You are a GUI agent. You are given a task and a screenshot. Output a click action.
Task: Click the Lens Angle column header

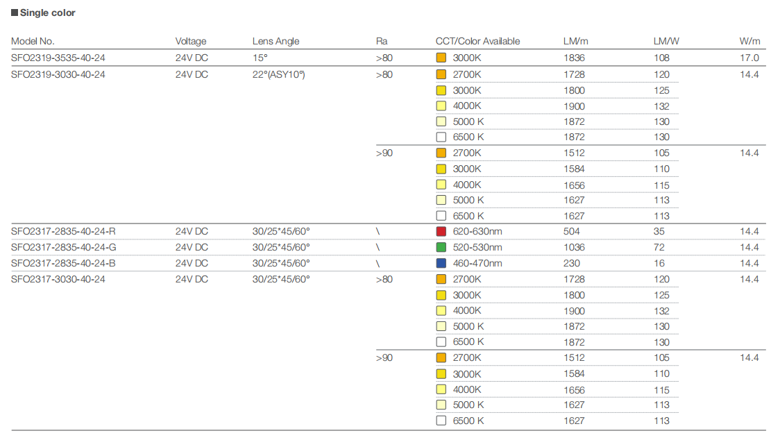[275, 42]
